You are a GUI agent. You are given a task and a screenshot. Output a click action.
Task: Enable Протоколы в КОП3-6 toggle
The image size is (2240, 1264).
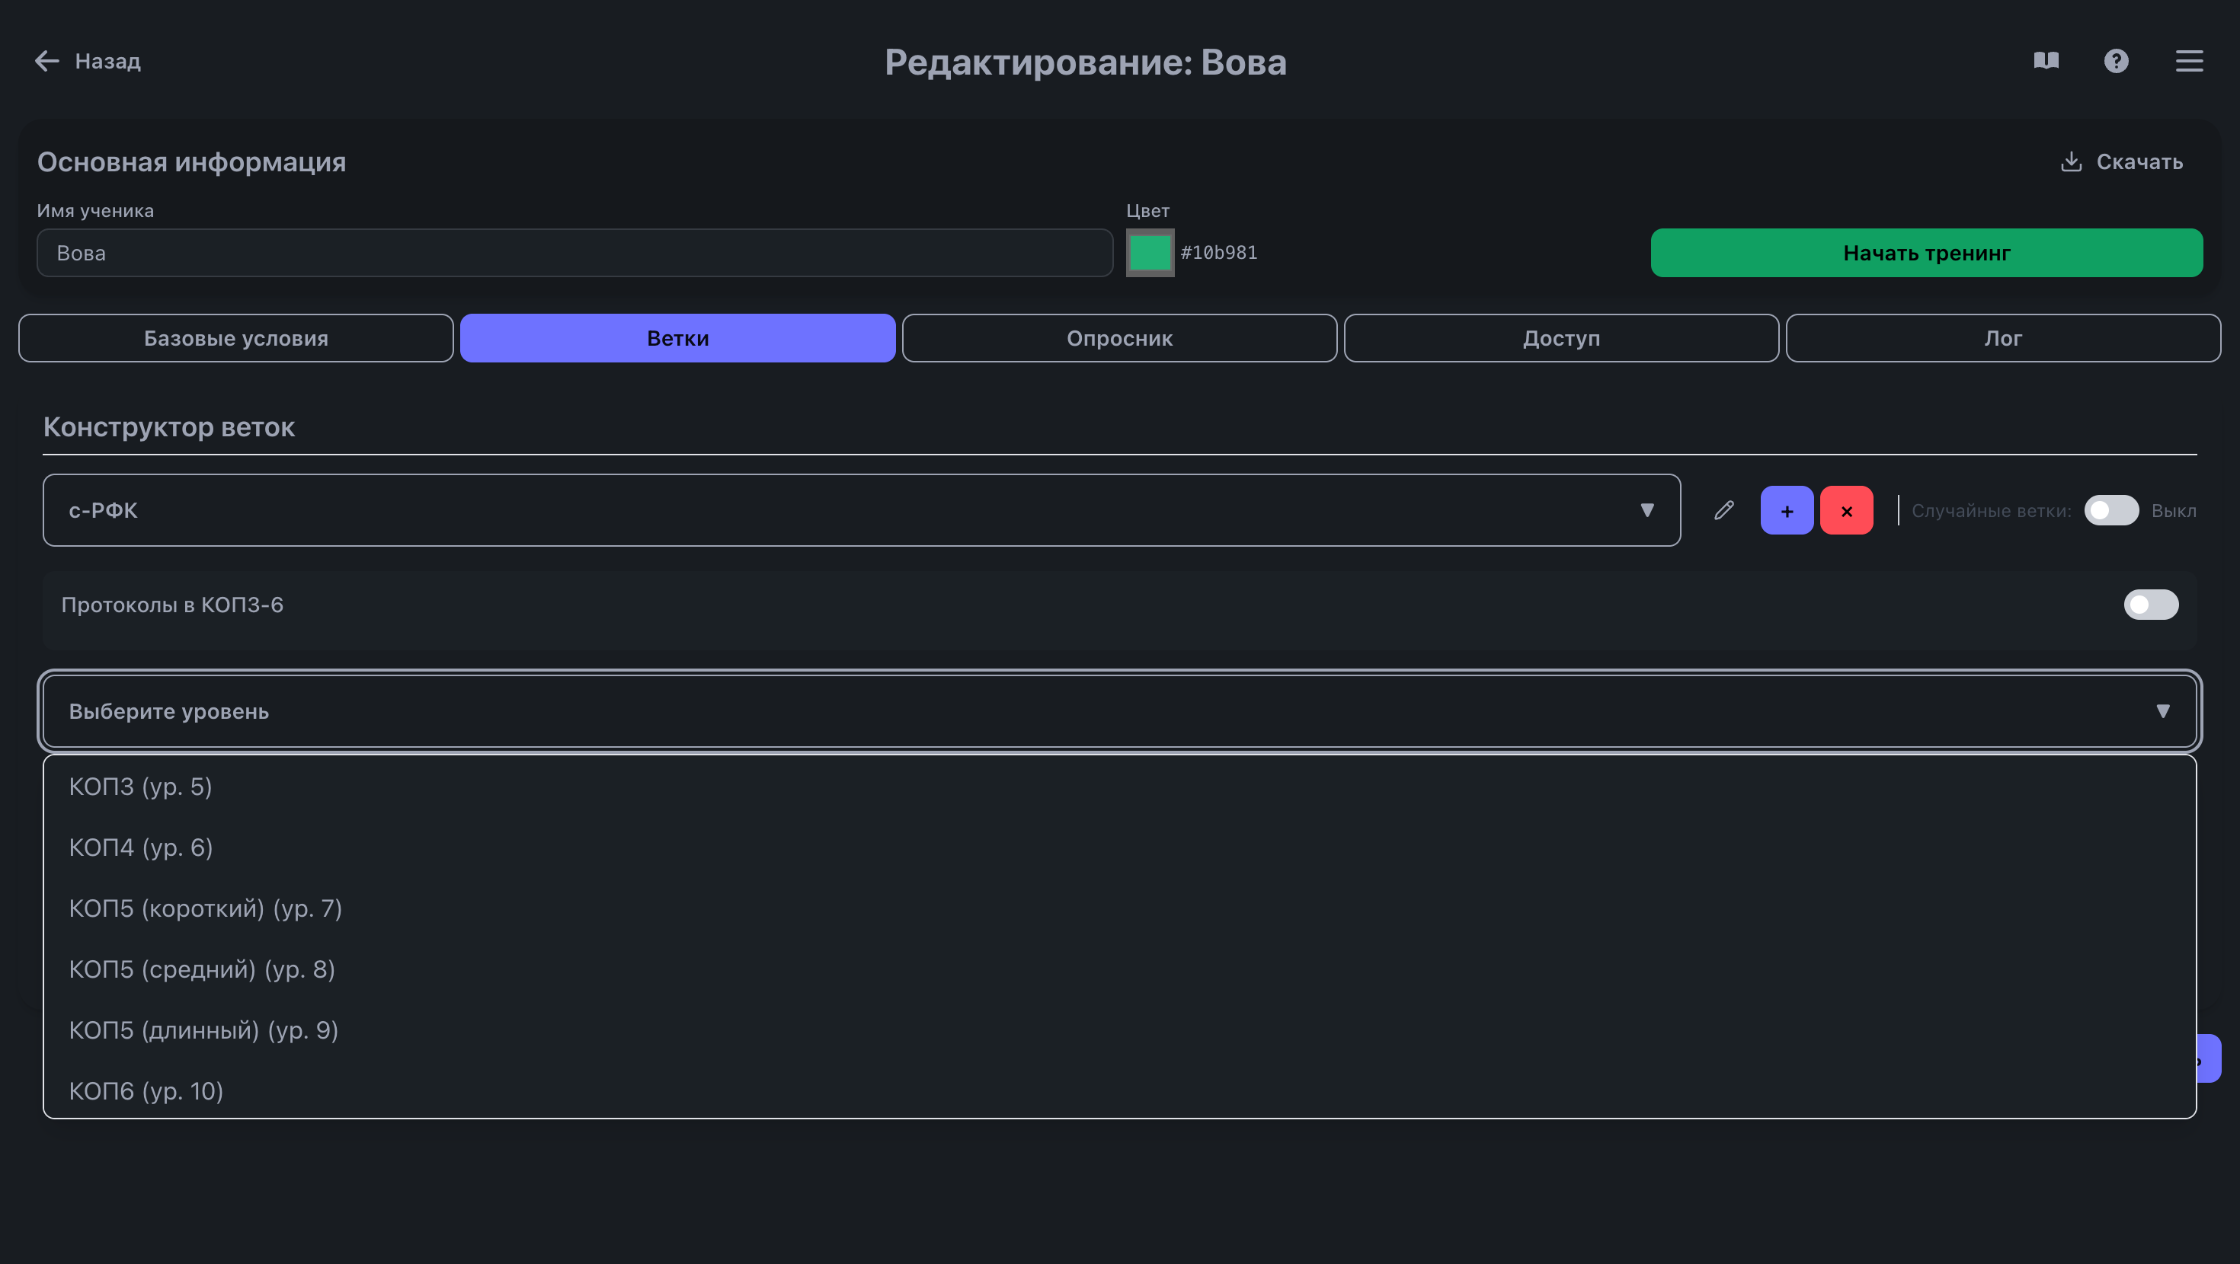pos(2150,604)
